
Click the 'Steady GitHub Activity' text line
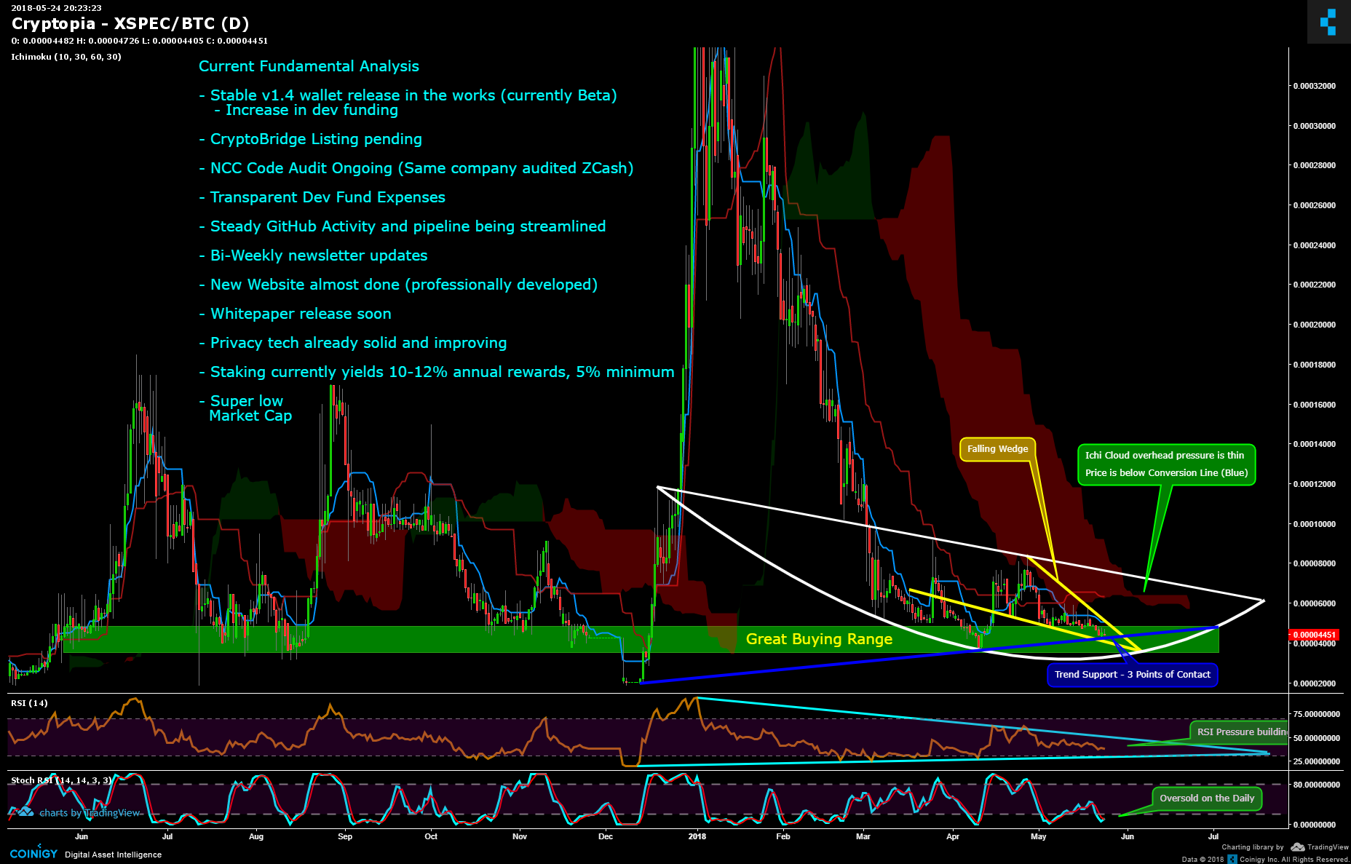pyautogui.click(x=402, y=226)
